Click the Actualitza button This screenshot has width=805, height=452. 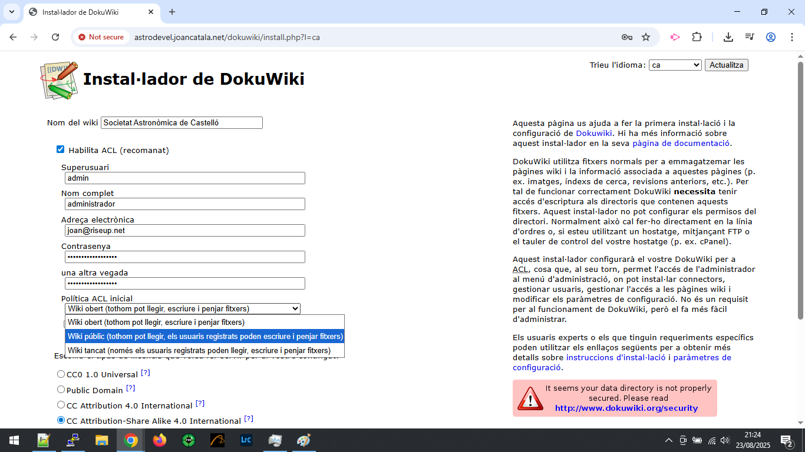click(x=726, y=65)
